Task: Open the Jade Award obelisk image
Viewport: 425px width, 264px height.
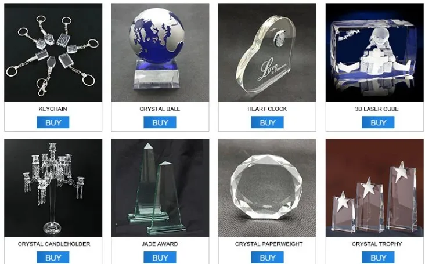Action: pyautogui.click(x=160, y=188)
